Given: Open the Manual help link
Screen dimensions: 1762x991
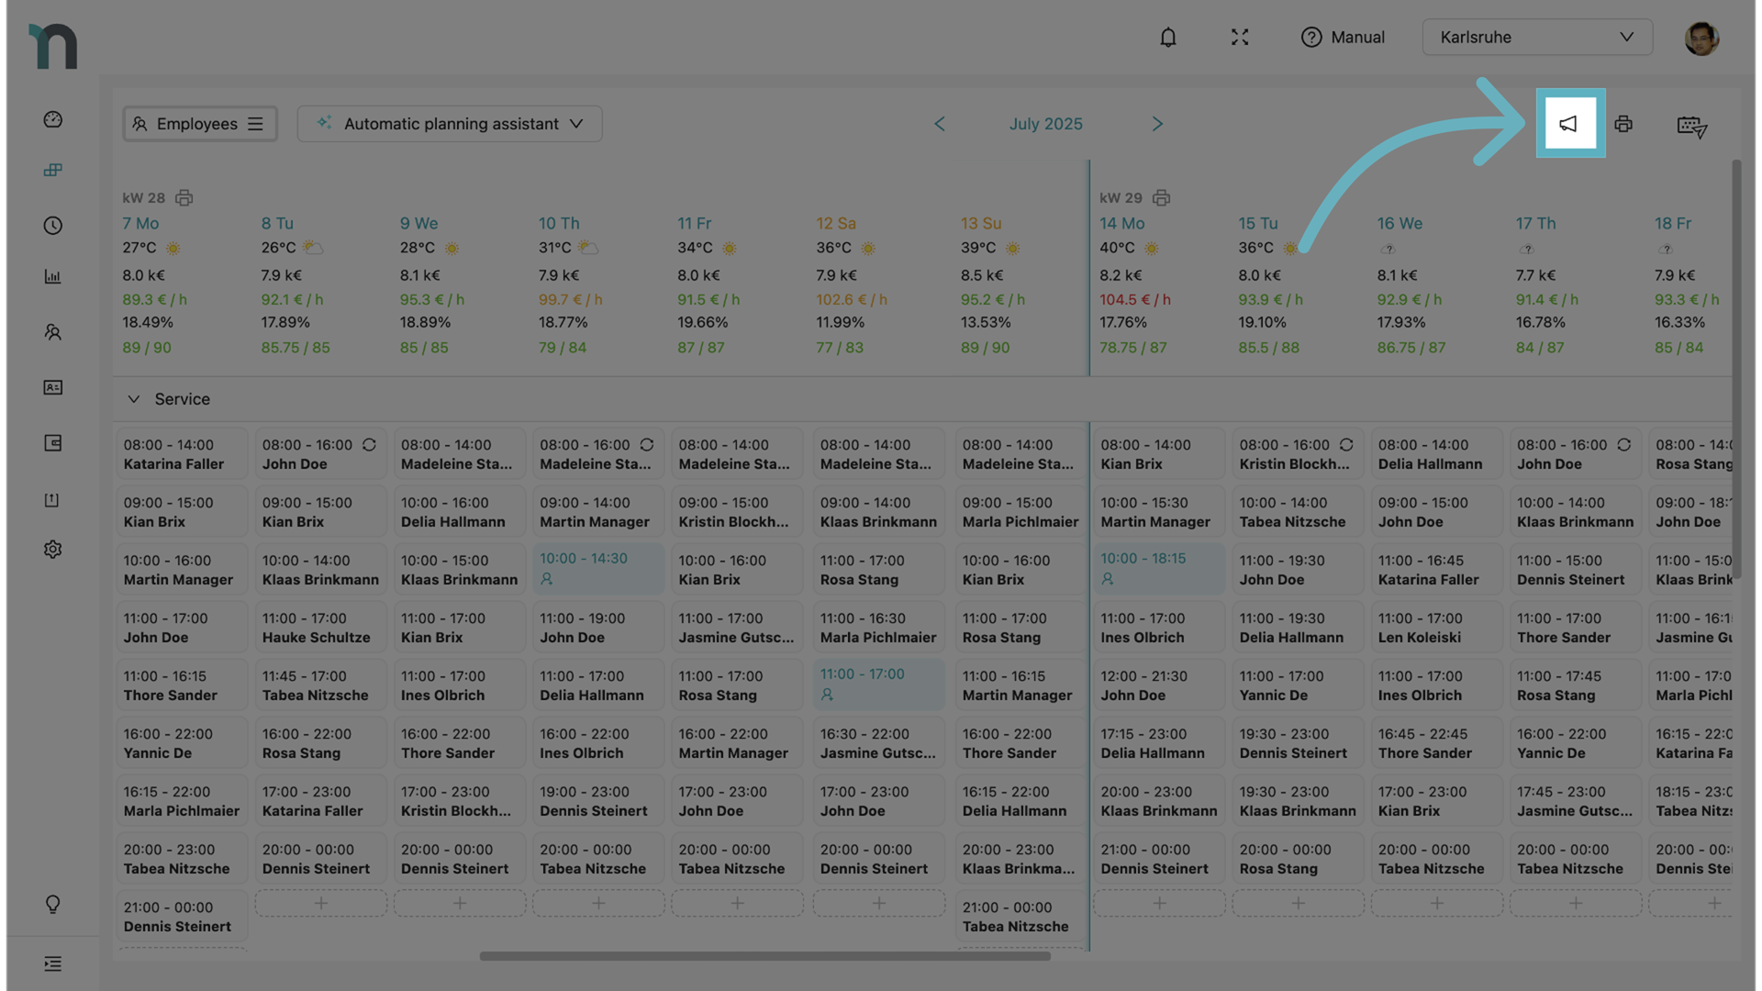Looking at the screenshot, I should [1343, 38].
